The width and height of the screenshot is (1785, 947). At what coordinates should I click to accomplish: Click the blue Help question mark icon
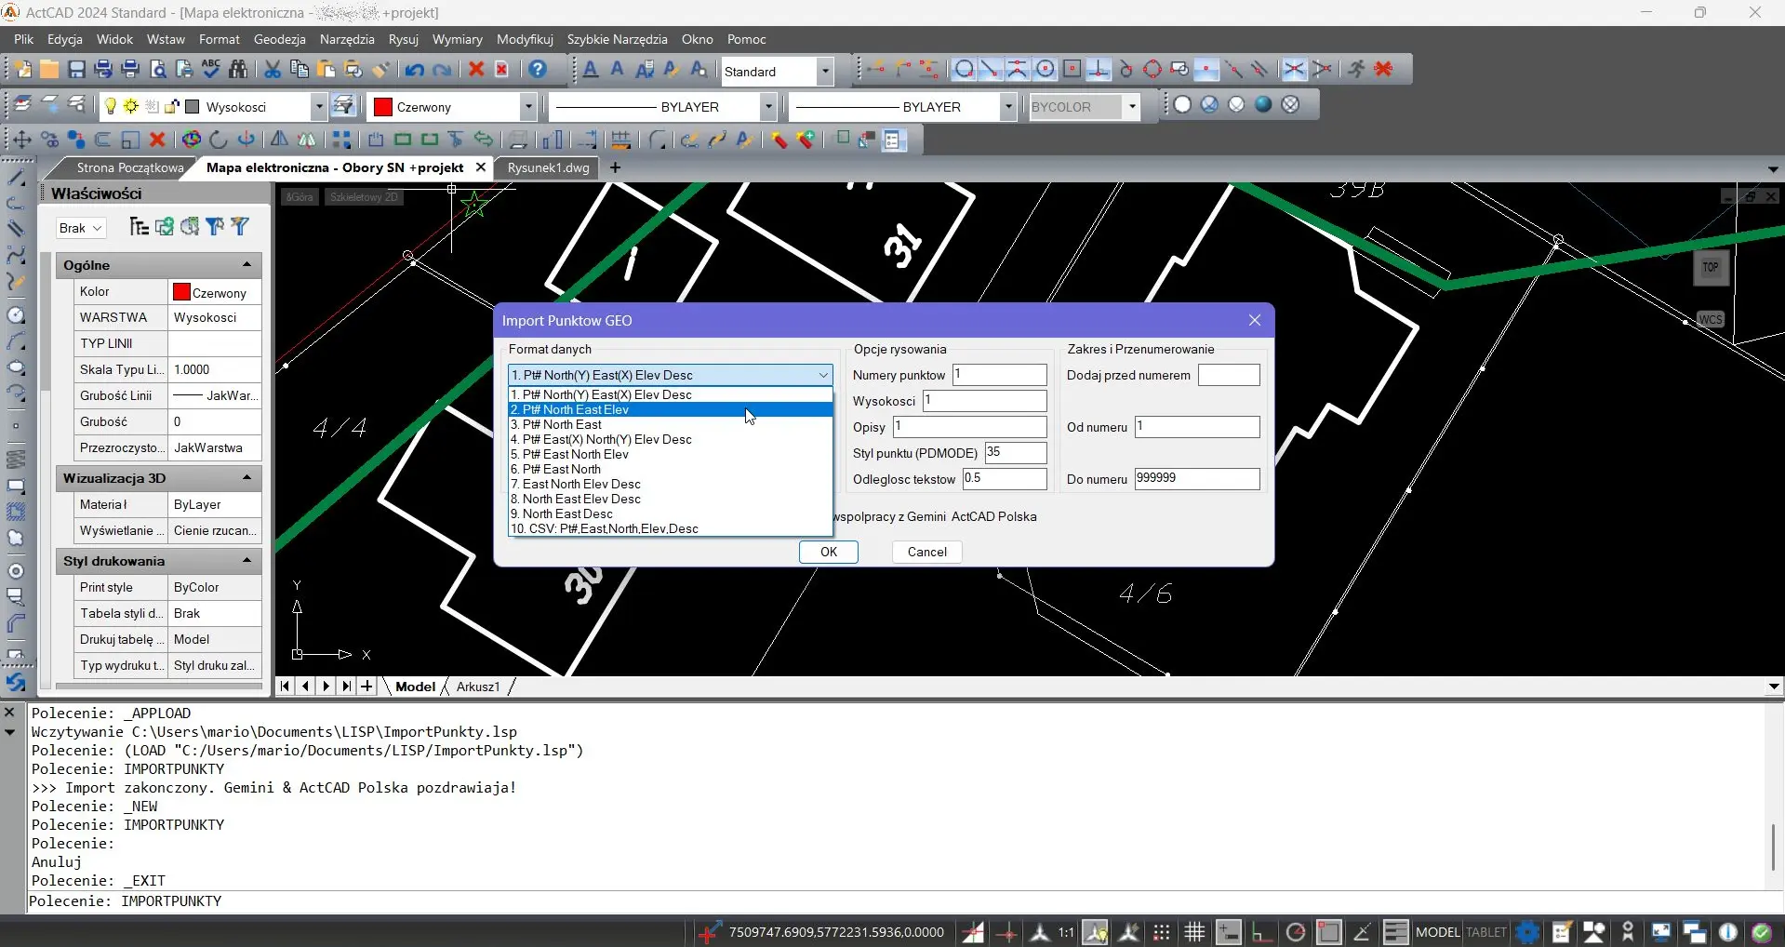[538, 70]
